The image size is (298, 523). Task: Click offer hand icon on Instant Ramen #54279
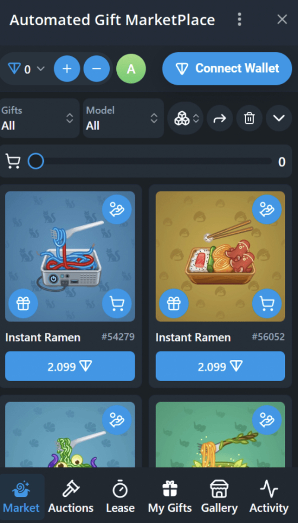point(117,209)
